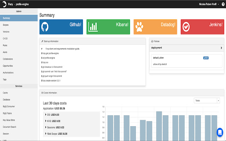Click the Policies header icon
Image resolution: width=226 pixels, height=141 pixels.
(152, 41)
